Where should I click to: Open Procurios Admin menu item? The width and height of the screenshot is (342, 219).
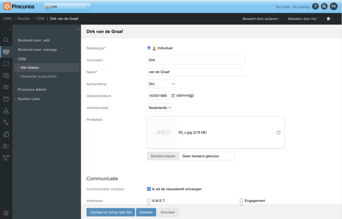point(32,89)
